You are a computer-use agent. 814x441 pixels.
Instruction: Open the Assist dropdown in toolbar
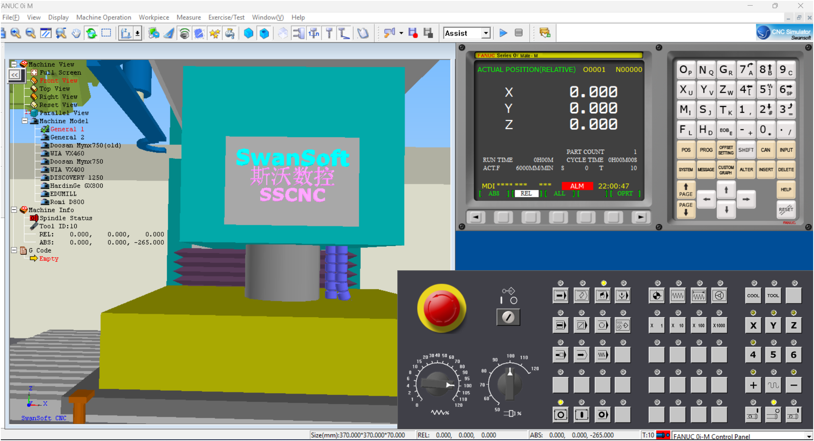pyautogui.click(x=486, y=33)
